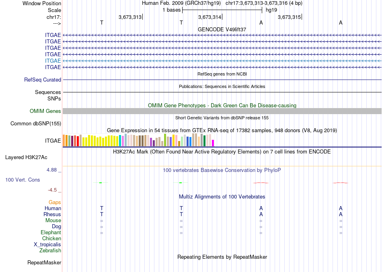Image resolution: width=382 pixels, height=272 pixels.
Task: Open the H3K27Ac Mark ENCODE track title
Action: (222, 152)
